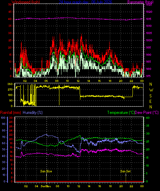
Task: Click wind direction label S
Action: (150, 96)
